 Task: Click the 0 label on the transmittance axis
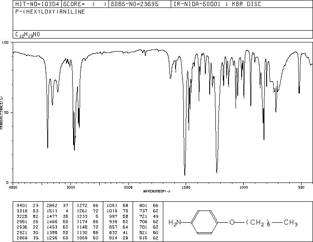coord(7,182)
